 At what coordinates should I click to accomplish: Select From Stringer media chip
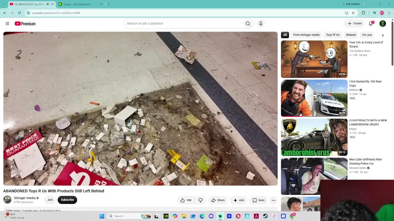coord(306,35)
